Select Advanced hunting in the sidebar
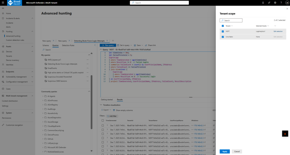 coord(13,36)
